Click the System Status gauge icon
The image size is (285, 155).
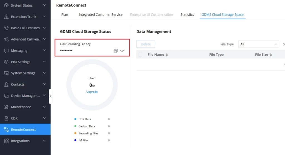point(6,5)
